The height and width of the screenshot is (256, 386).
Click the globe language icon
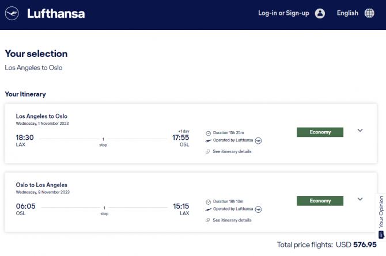pos(369,13)
